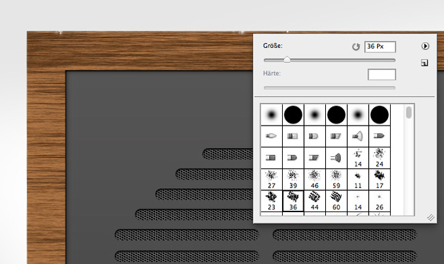This screenshot has width=444, height=264.
Task: Click the Härte hardness slider track
Action: coord(329,88)
